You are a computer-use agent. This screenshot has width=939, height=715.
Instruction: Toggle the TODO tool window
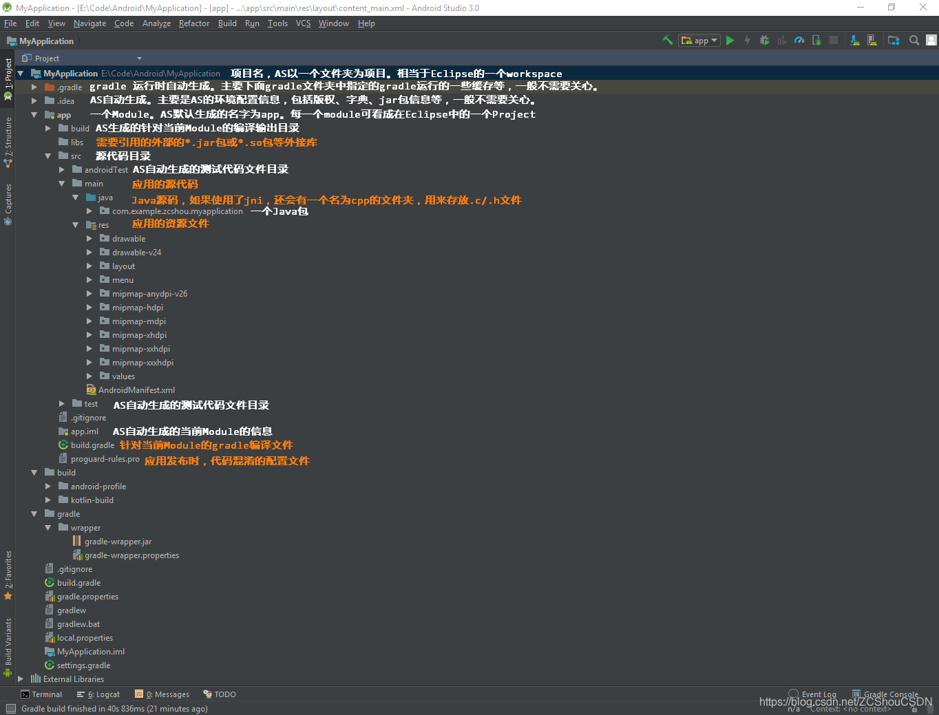click(220, 694)
